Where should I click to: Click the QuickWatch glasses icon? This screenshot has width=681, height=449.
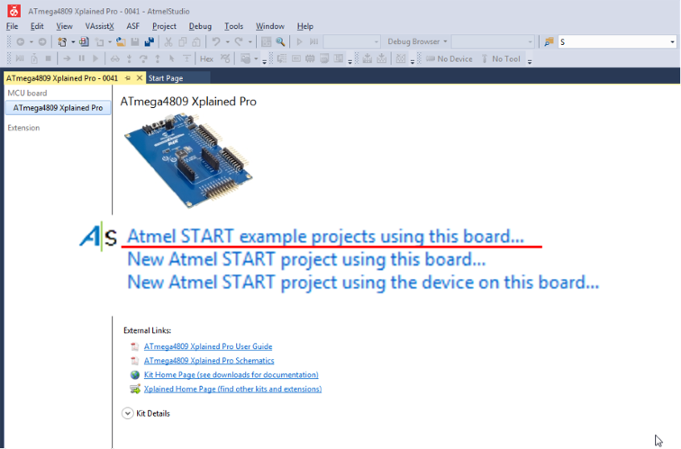(x=115, y=58)
